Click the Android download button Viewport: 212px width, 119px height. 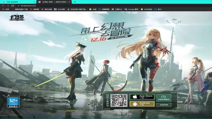142,104
